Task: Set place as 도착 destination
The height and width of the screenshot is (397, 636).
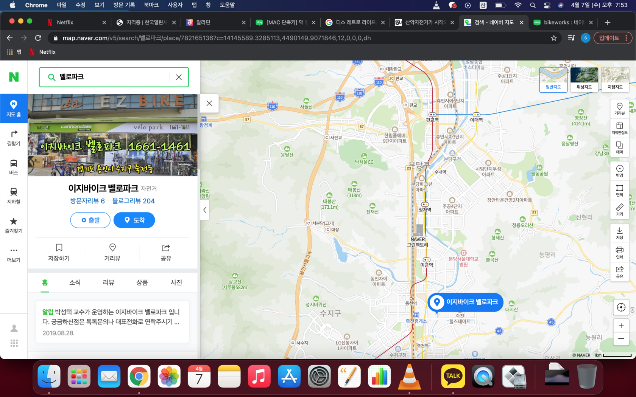Action: [134, 220]
